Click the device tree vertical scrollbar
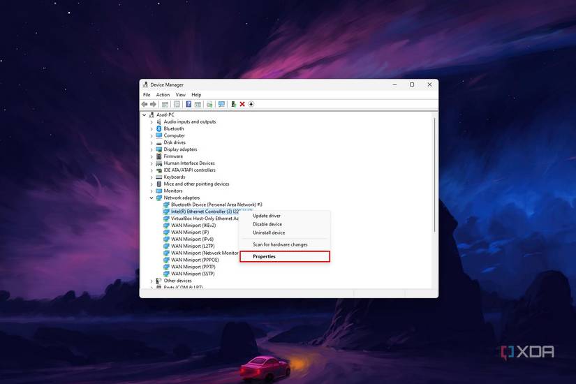The height and width of the screenshot is (384, 576). [x=434, y=175]
